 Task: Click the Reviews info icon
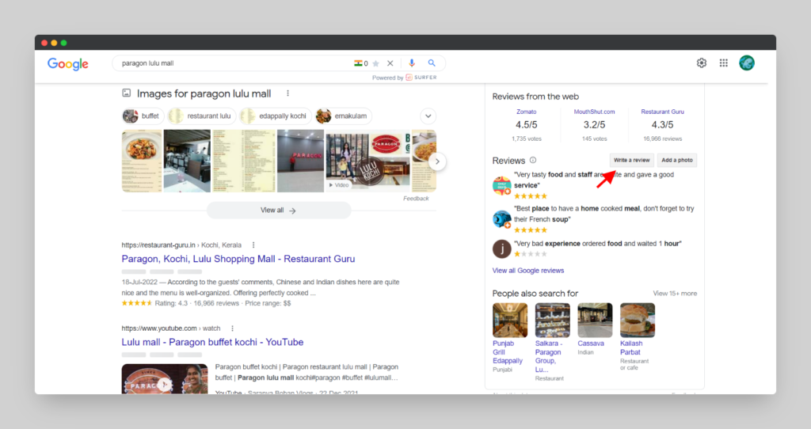click(x=533, y=160)
